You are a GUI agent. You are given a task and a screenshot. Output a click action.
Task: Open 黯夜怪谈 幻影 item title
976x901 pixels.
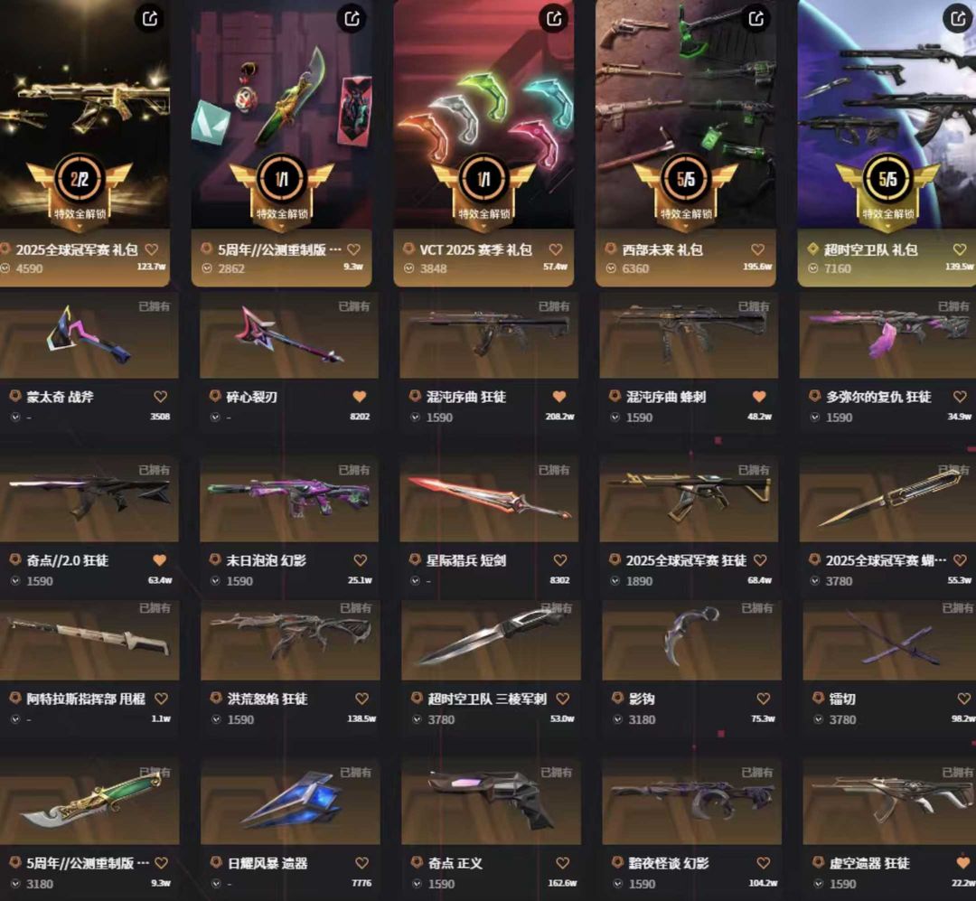tap(668, 863)
